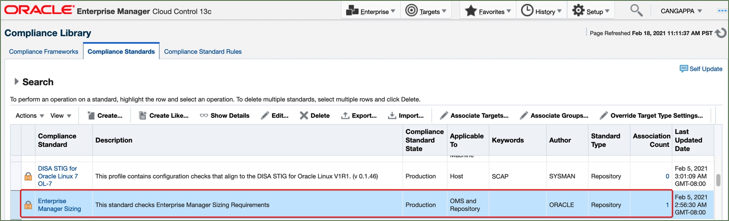Click the Create Like document icon

(142, 116)
